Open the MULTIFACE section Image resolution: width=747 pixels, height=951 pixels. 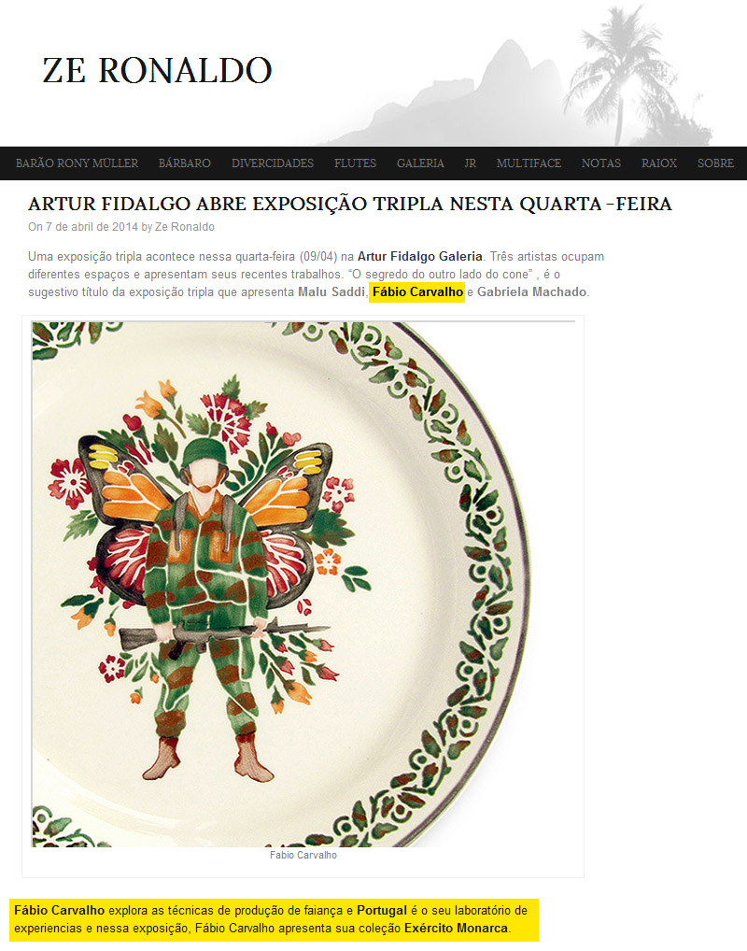[529, 163]
